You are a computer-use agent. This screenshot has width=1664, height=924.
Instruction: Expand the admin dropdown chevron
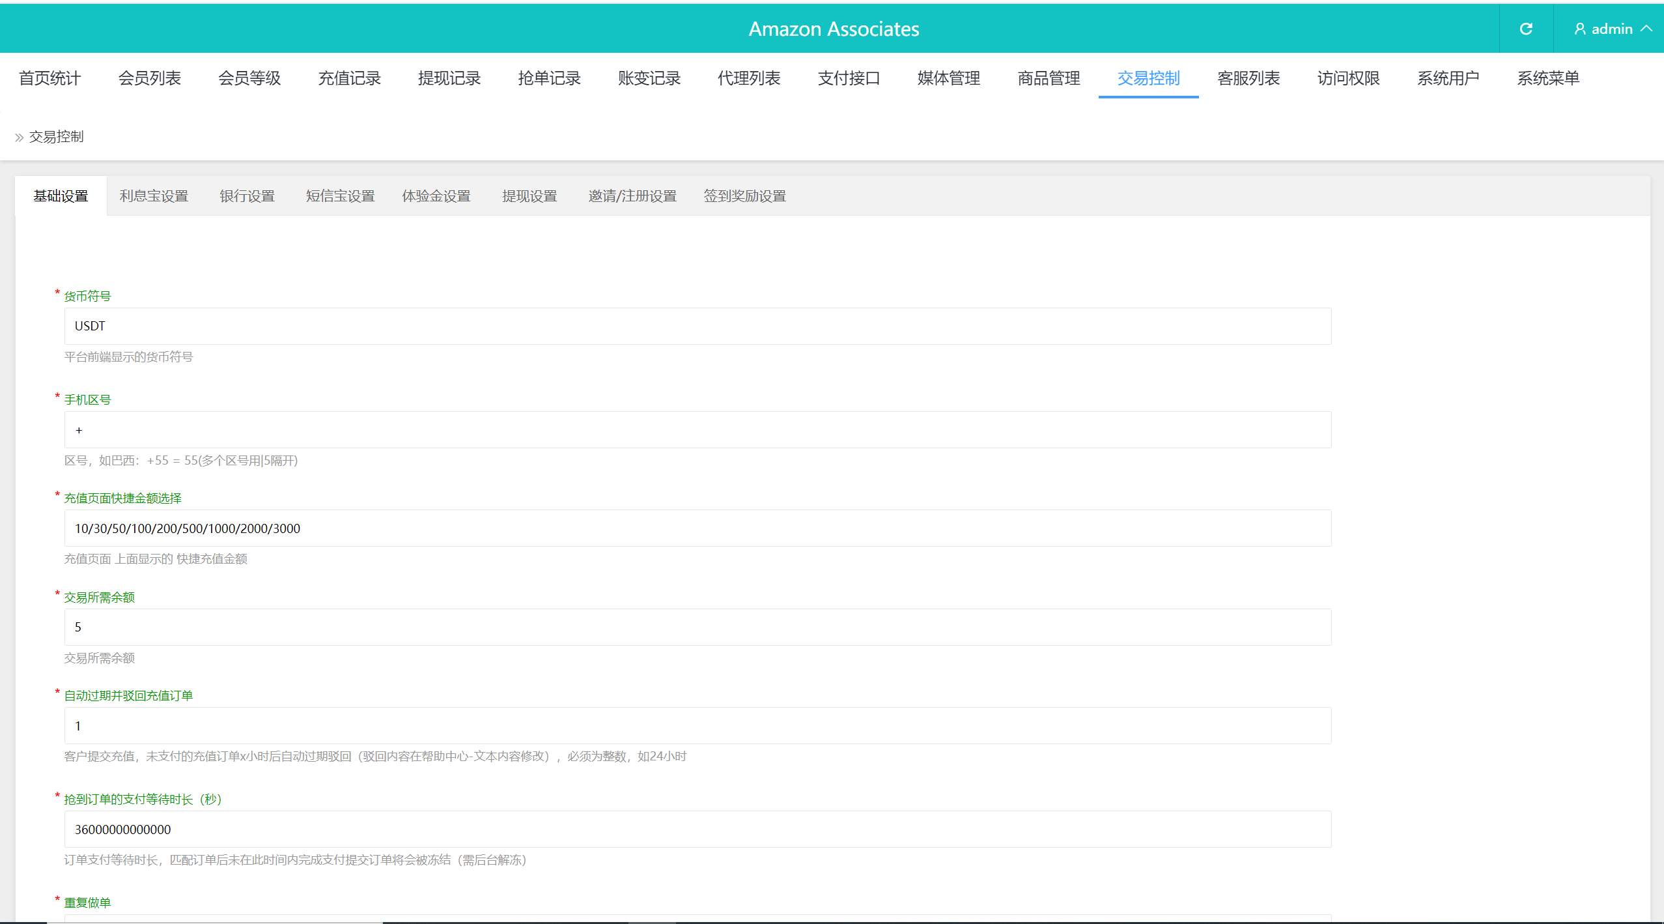pyautogui.click(x=1646, y=29)
